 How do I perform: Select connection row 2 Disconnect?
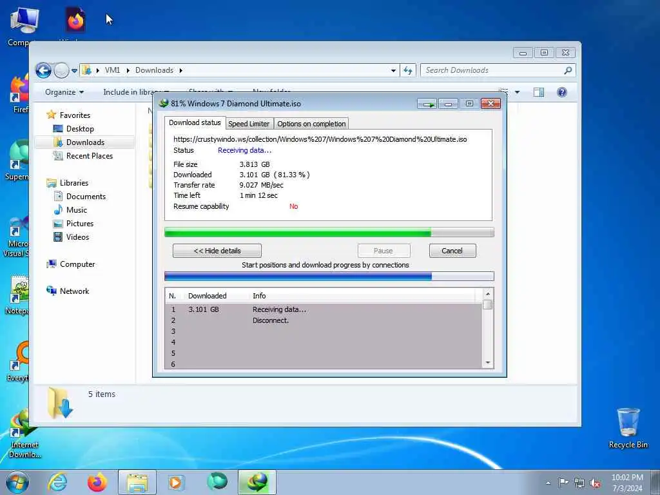[x=324, y=320]
